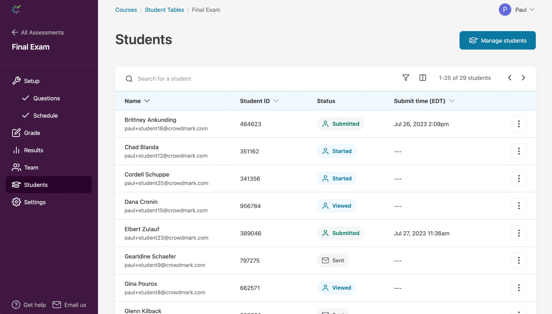Image resolution: width=552 pixels, height=314 pixels.
Task: Open the Student Tables breadcrumb
Action: click(x=164, y=10)
